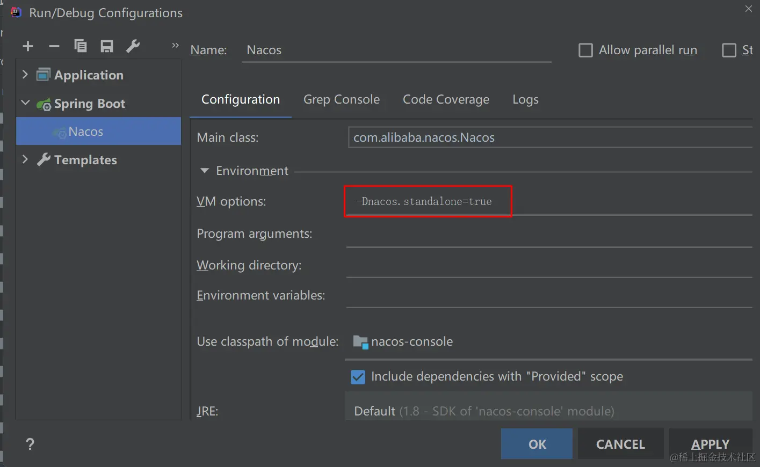Open Edit Templates wrench icon in toolbar

(x=133, y=46)
